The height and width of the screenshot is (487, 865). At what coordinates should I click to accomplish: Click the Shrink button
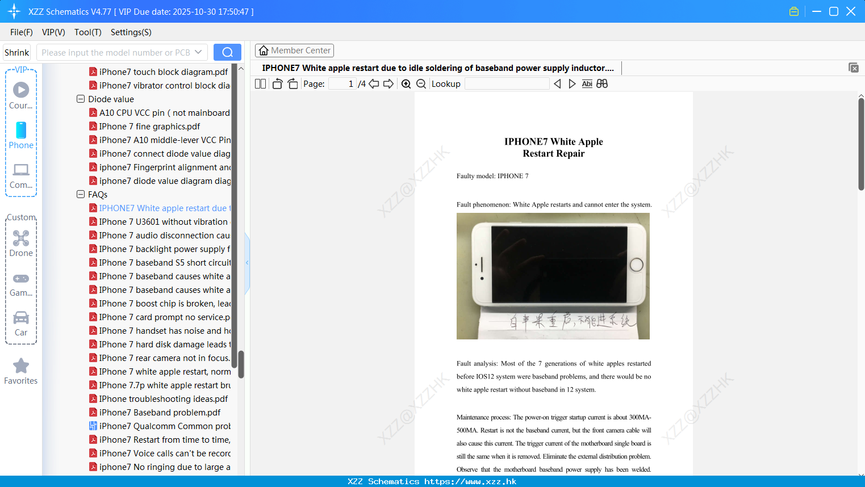coord(17,52)
